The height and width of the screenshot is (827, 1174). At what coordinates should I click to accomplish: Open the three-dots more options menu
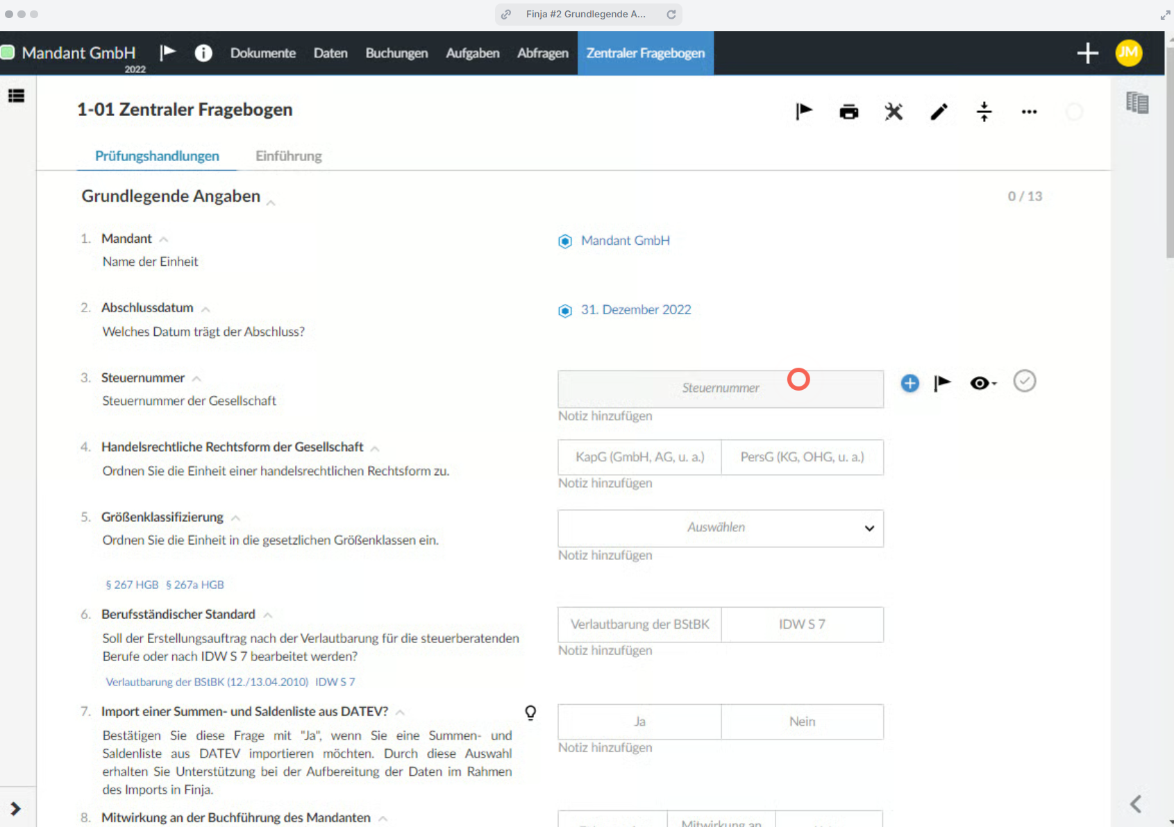coord(1029,112)
